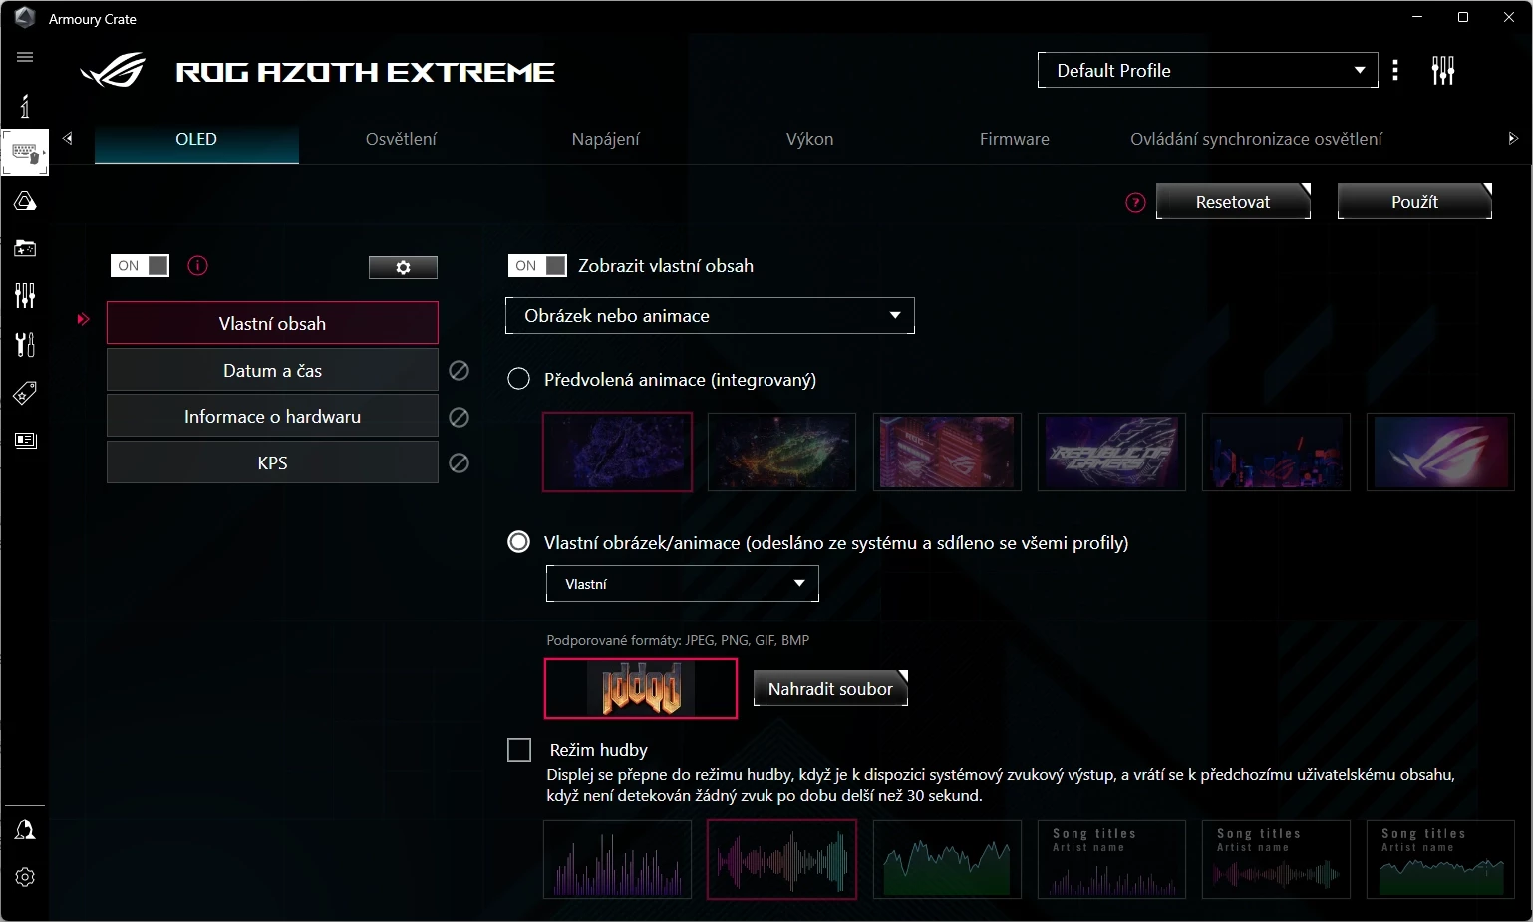
Task: Open the Obrázek nebo animace dropdown
Action: click(710, 315)
